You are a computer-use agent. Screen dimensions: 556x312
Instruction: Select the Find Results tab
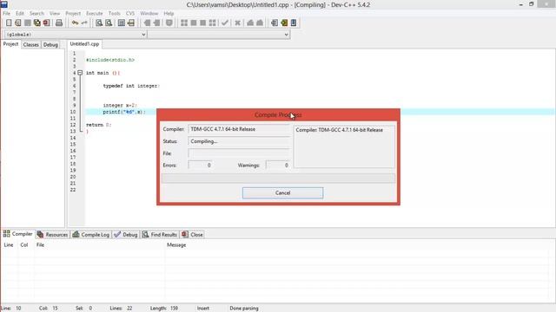(x=159, y=234)
